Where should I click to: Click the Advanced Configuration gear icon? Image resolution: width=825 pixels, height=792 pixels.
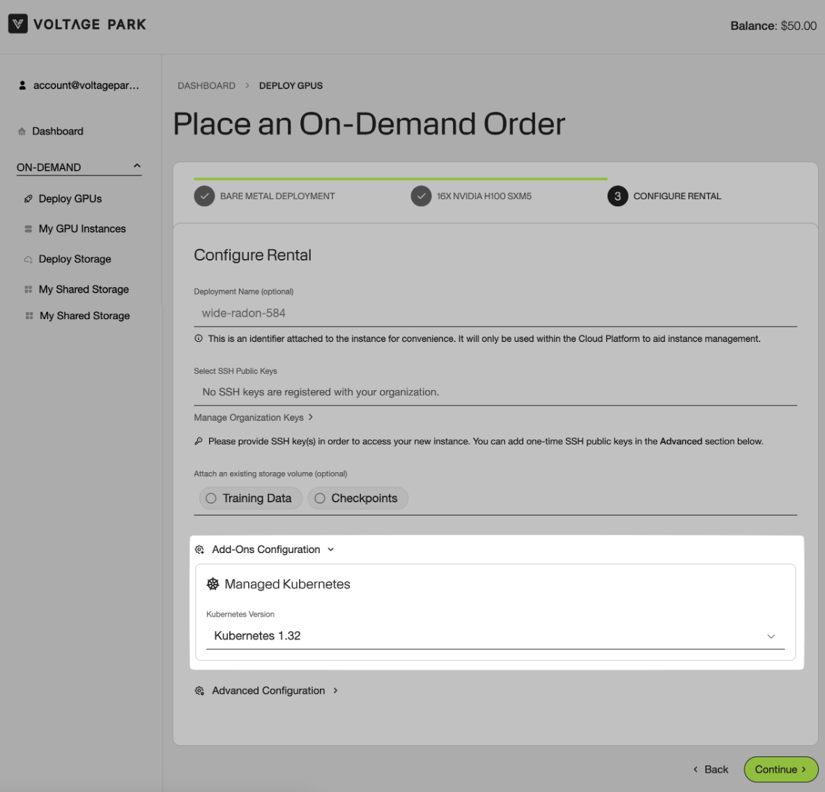click(x=199, y=691)
